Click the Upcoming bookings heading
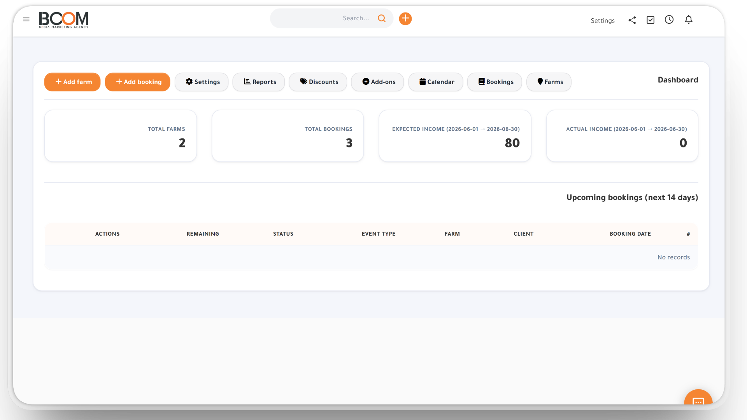 632,198
